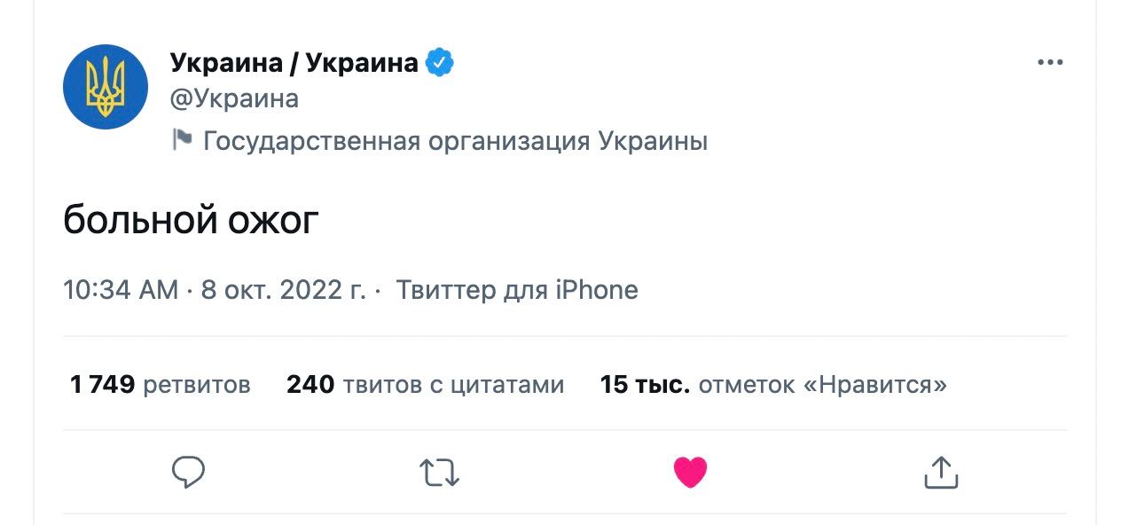Toggle the pink heart like button
The width and height of the screenshot is (1121, 525).
[x=690, y=473]
